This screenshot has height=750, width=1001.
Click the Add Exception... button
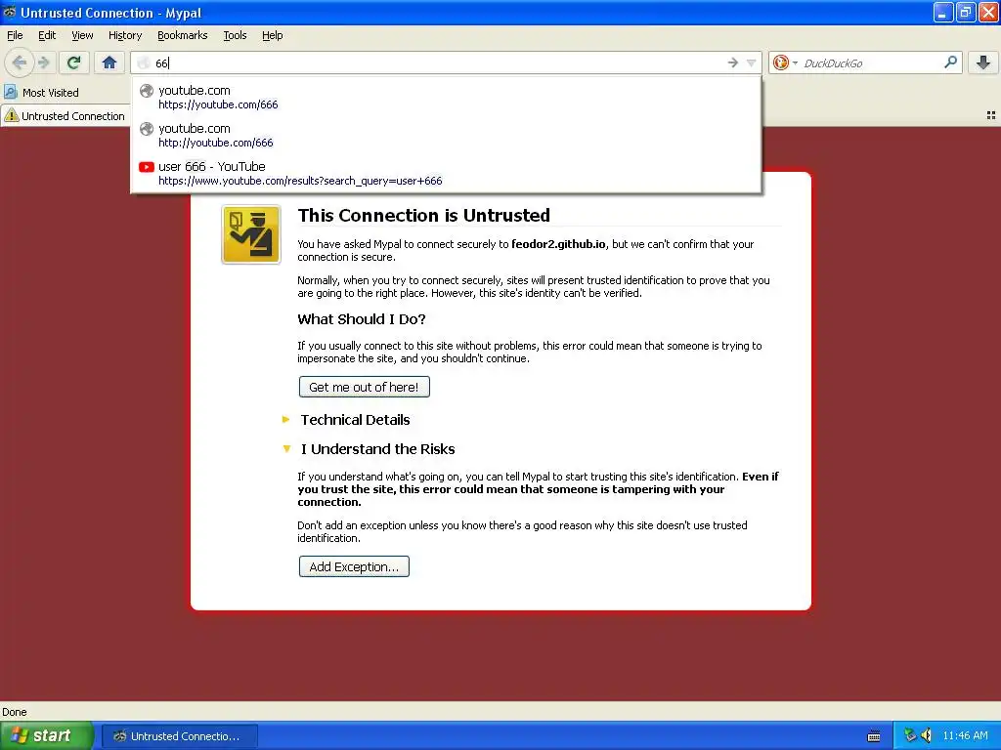pos(354,566)
